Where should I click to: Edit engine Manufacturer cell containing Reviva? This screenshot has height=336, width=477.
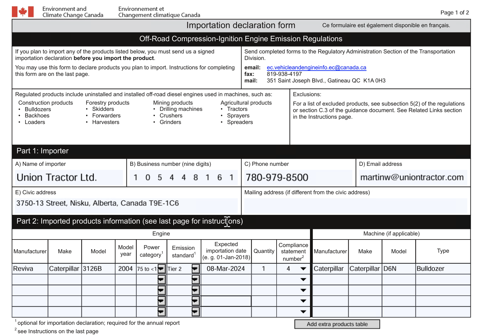pyautogui.click(x=30, y=269)
